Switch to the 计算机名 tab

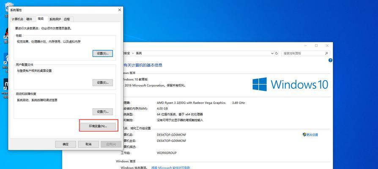[17, 19]
